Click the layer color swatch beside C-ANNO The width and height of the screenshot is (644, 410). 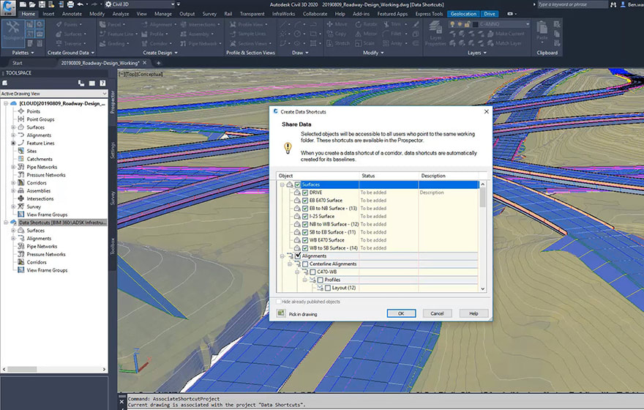[x=475, y=24]
